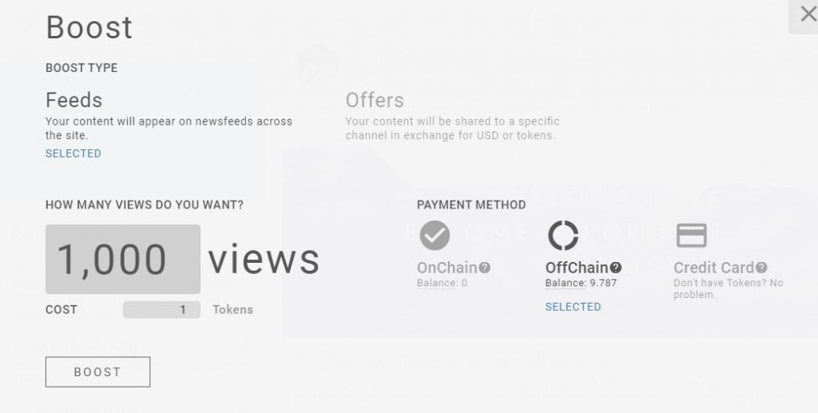Open help tooltip beside OffChain
The height and width of the screenshot is (413, 818).
coord(615,268)
